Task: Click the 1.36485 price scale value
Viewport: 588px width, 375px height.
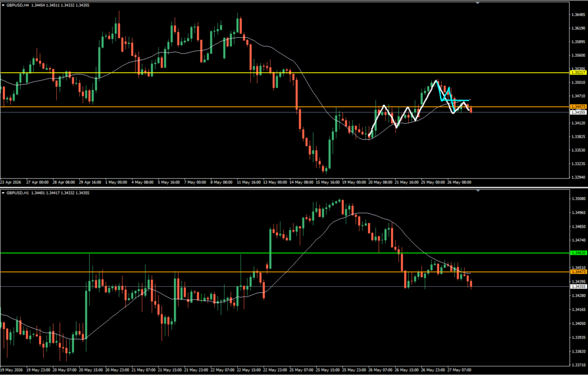Action: point(578,14)
